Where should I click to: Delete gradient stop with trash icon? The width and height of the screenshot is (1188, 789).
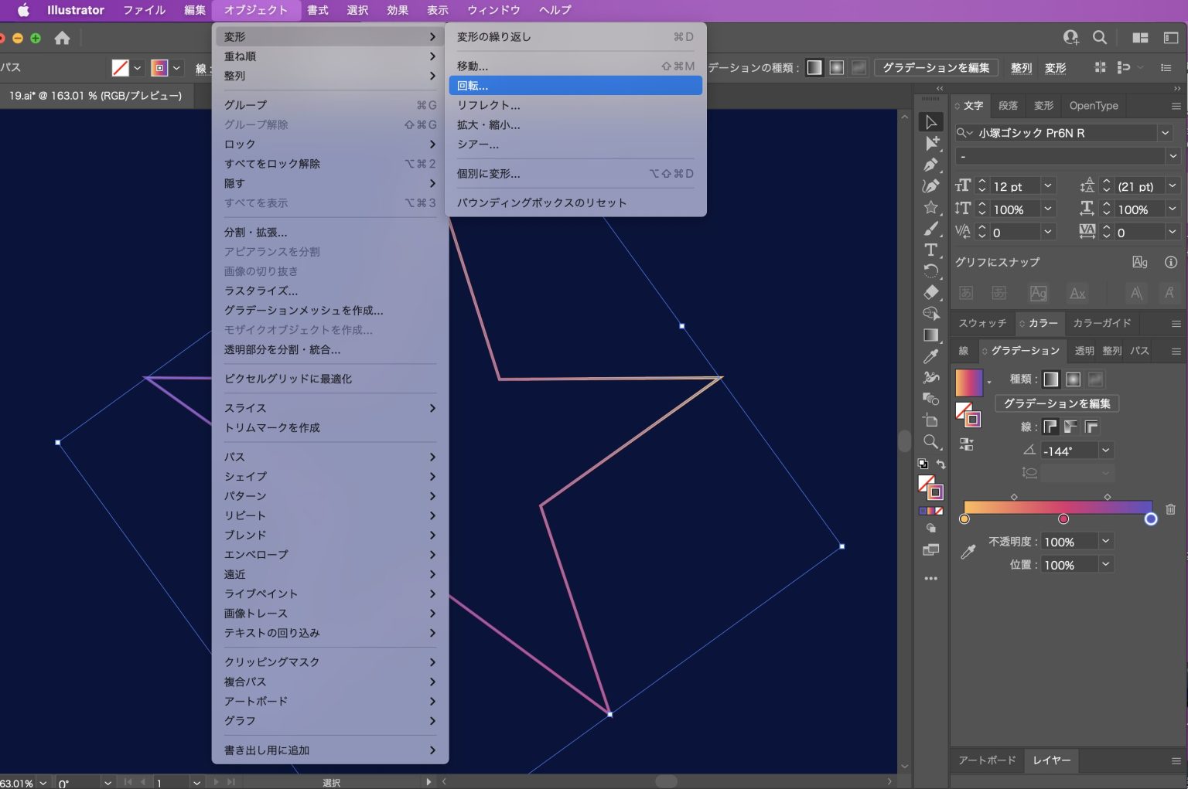click(1170, 509)
